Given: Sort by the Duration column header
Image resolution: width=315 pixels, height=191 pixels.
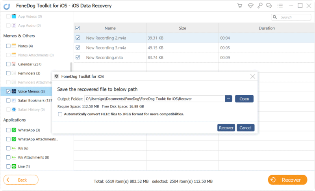Looking at the screenshot, I should click(x=267, y=28).
